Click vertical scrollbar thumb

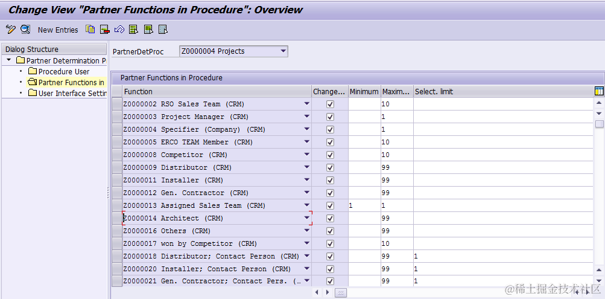pos(599,124)
